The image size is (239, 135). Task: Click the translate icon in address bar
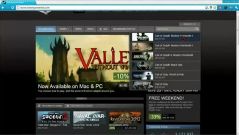tap(207, 7)
